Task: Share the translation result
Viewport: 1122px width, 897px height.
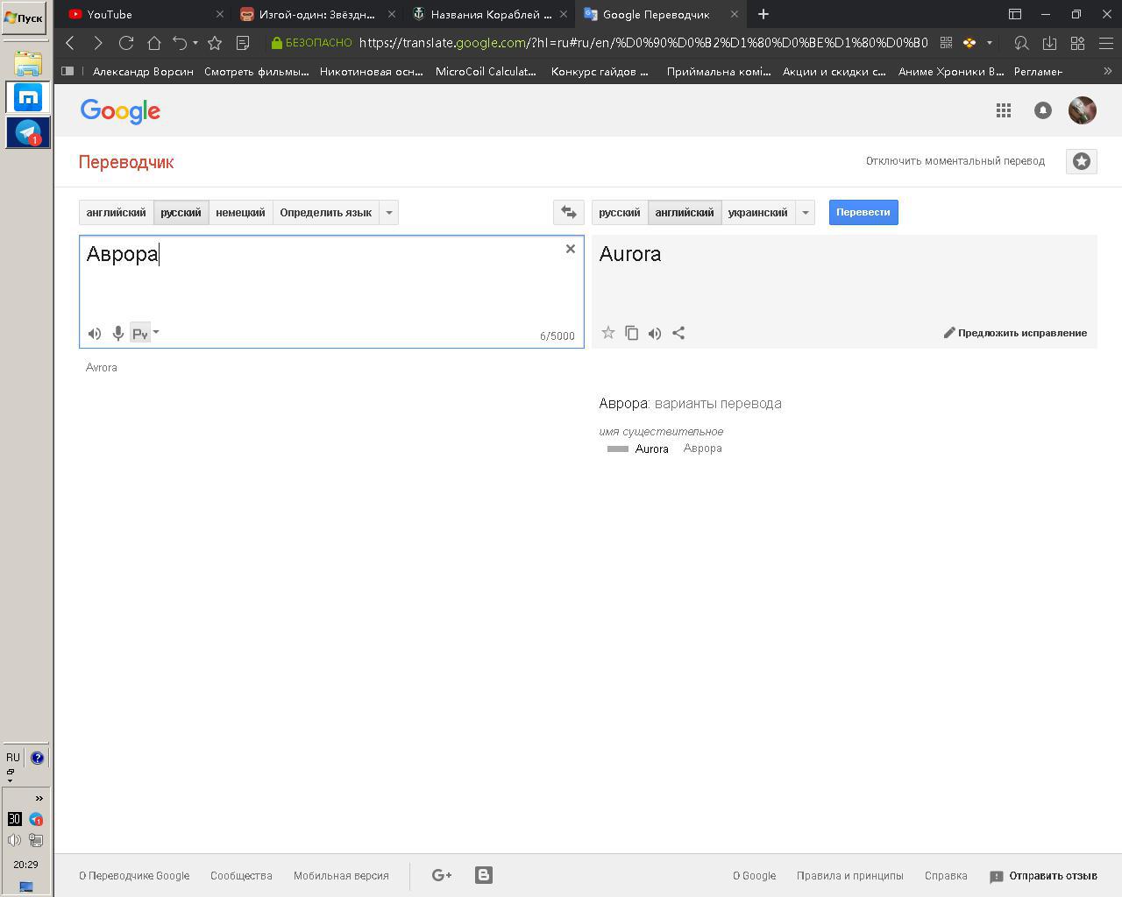Action: click(678, 333)
